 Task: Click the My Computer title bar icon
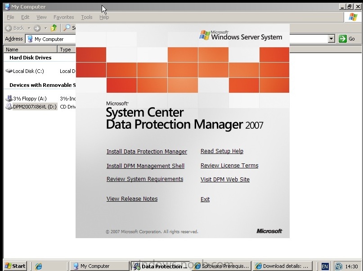[7, 7]
